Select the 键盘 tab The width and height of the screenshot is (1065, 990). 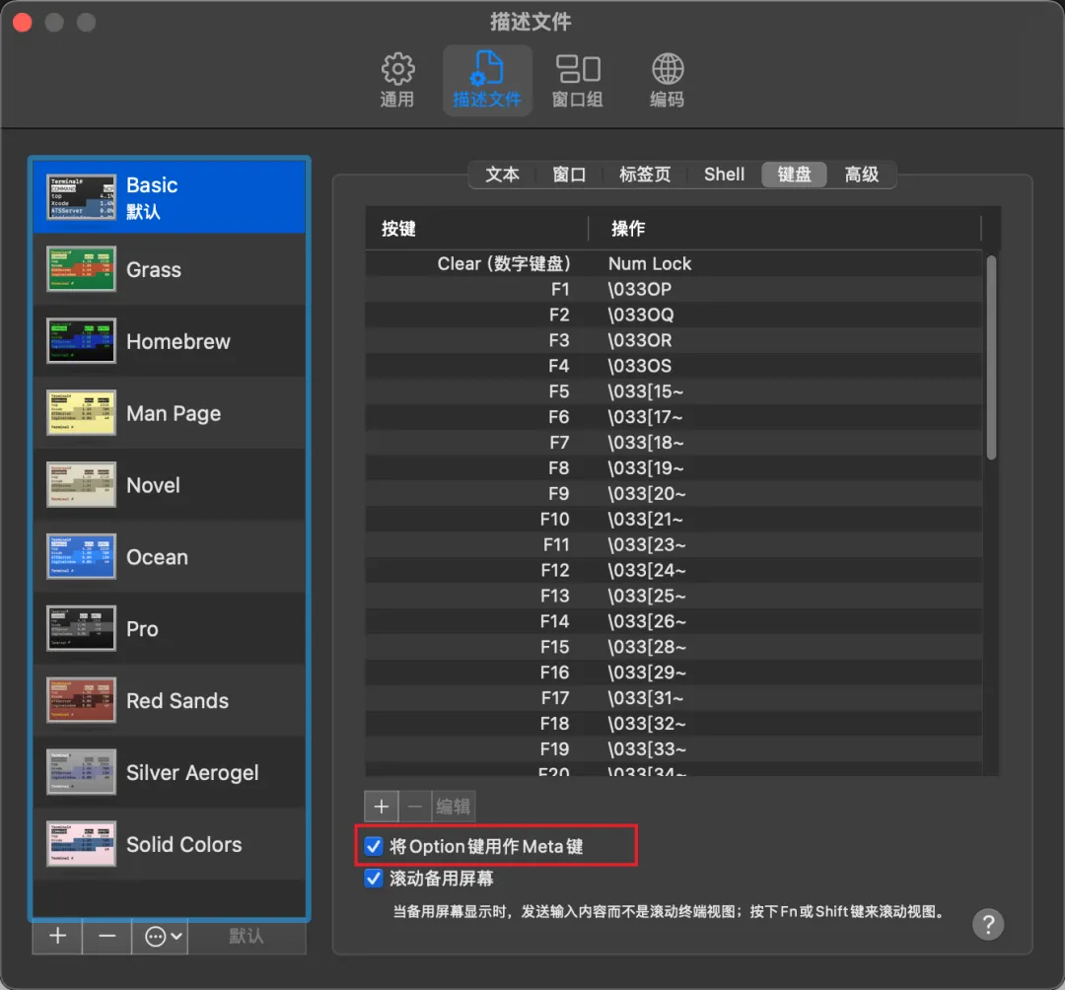794,175
